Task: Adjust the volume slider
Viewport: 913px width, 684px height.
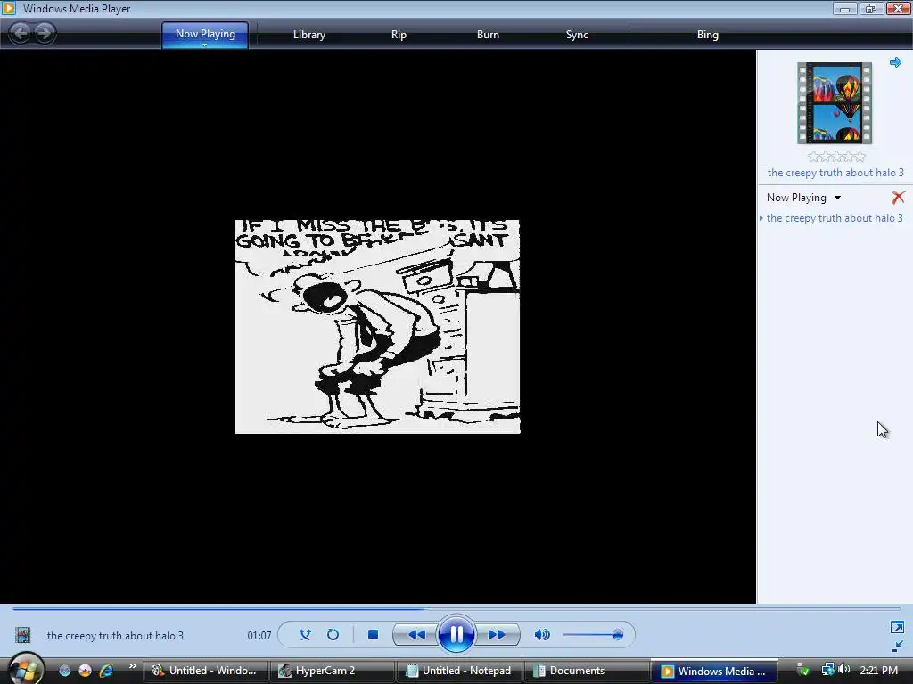Action: pyautogui.click(x=592, y=634)
